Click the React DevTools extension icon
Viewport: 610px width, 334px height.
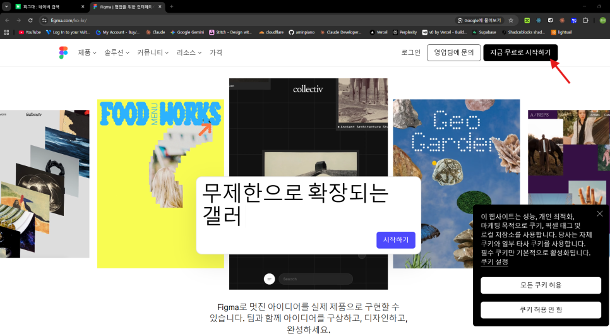coord(539,20)
